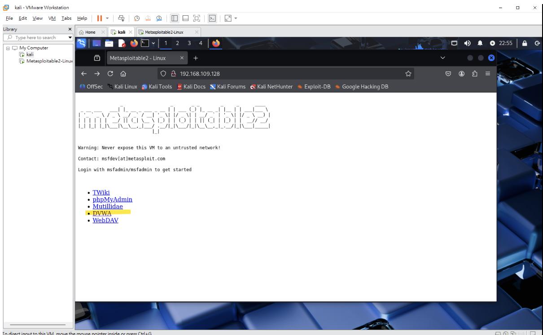This screenshot has width=543, height=335.
Task: Close the Metasploitable2 - Linux browser tab
Action: tap(182, 58)
